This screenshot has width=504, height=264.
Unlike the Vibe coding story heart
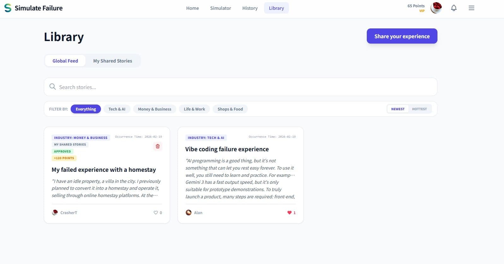pos(289,213)
